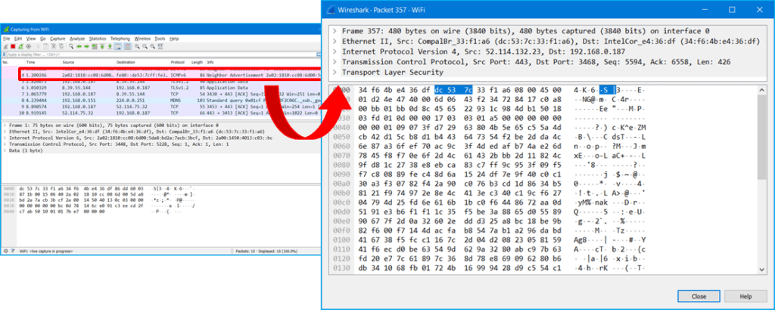Viewport: 775px width, 310px height.
Task: Expand the Ethernet II row in the Packet 357 dialog
Action: coord(335,41)
